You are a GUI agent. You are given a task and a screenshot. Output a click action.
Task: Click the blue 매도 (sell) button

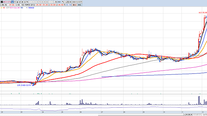point(80,5)
